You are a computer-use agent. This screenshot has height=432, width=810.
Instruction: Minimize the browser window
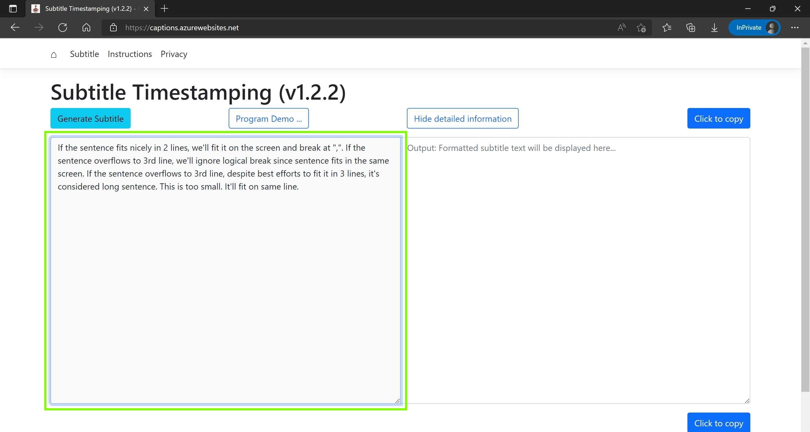[x=748, y=8]
